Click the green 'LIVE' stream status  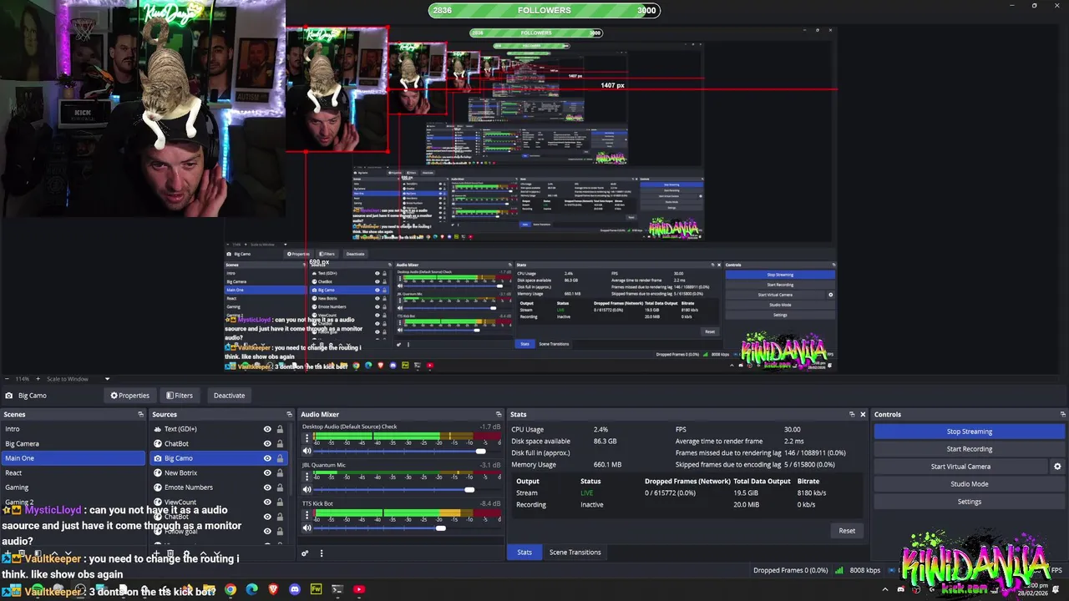pyautogui.click(x=587, y=493)
